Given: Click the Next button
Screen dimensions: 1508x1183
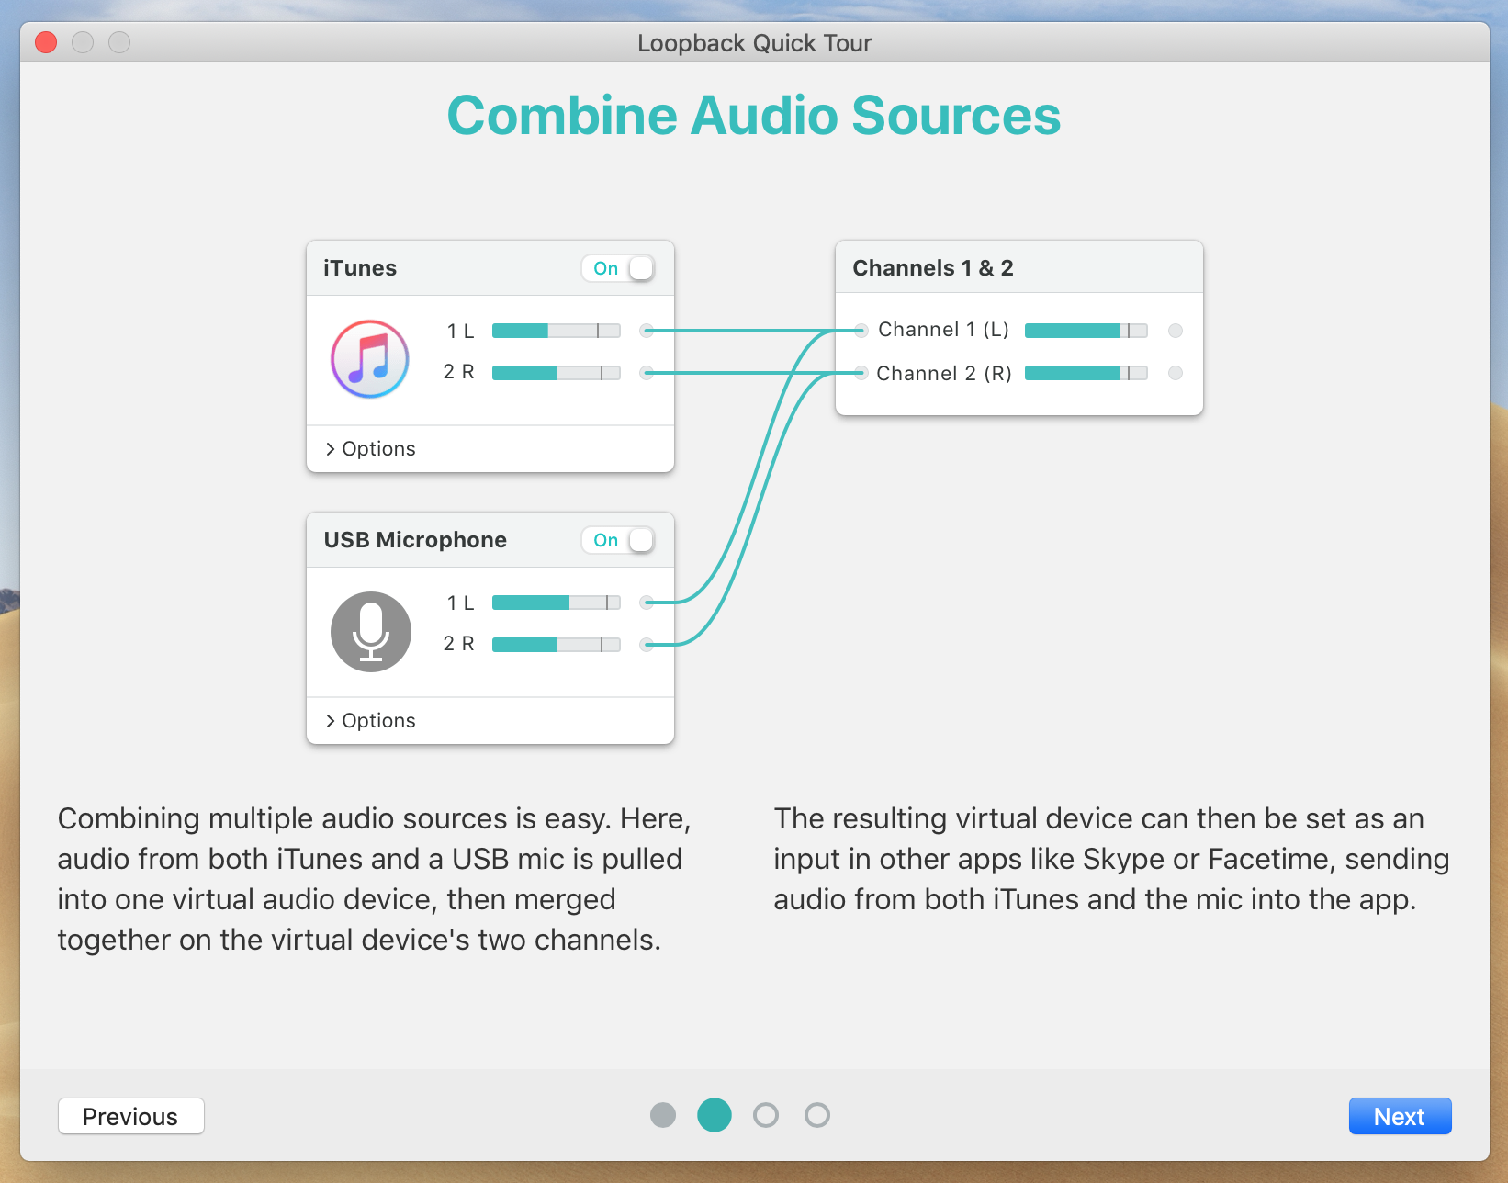Looking at the screenshot, I should (x=1400, y=1116).
